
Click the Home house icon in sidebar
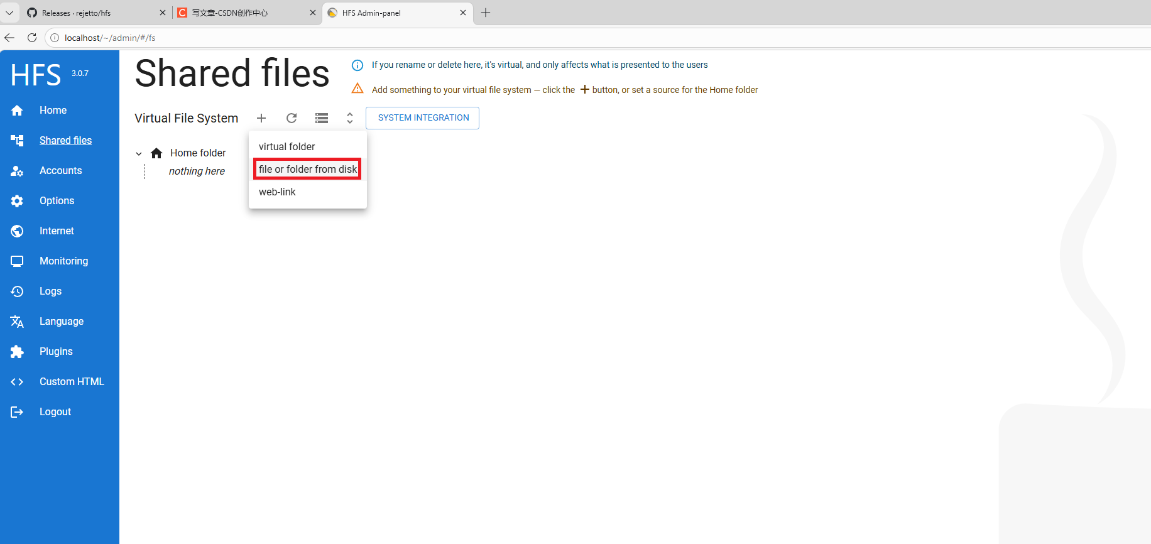click(x=17, y=111)
